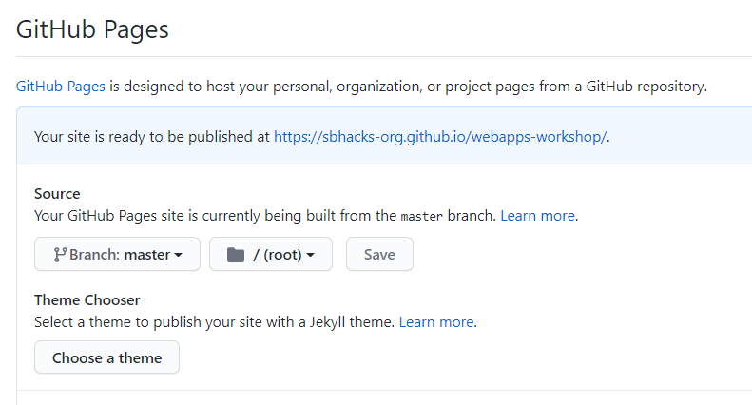Expand the Branch: master dropdown caret
The width and height of the screenshot is (752, 405).
pyautogui.click(x=179, y=255)
